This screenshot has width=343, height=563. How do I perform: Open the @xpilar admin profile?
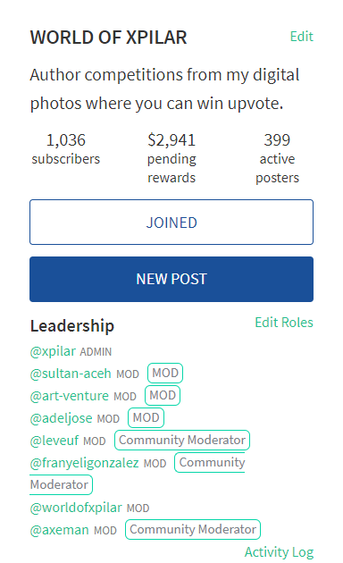pyautogui.click(x=53, y=351)
